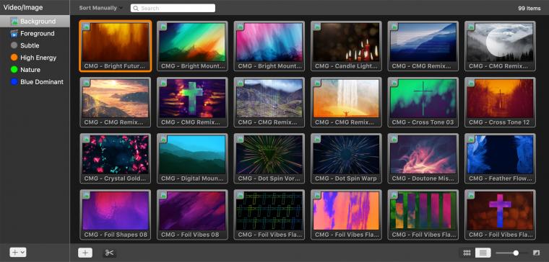Image resolution: width=549 pixels, height=262 pixels.
Task: Select the CMG - Candle Light thumbnail
Action: click(346, 45)
